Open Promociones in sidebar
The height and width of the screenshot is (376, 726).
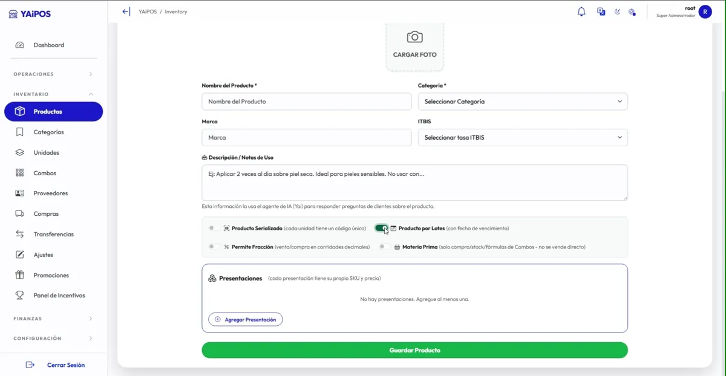click(x=53, y=275)
